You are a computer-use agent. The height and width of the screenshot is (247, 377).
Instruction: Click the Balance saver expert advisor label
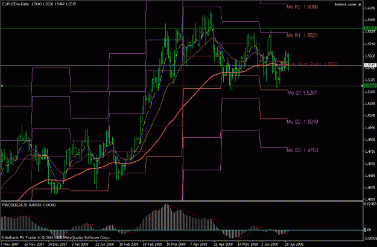click(345, 4)
